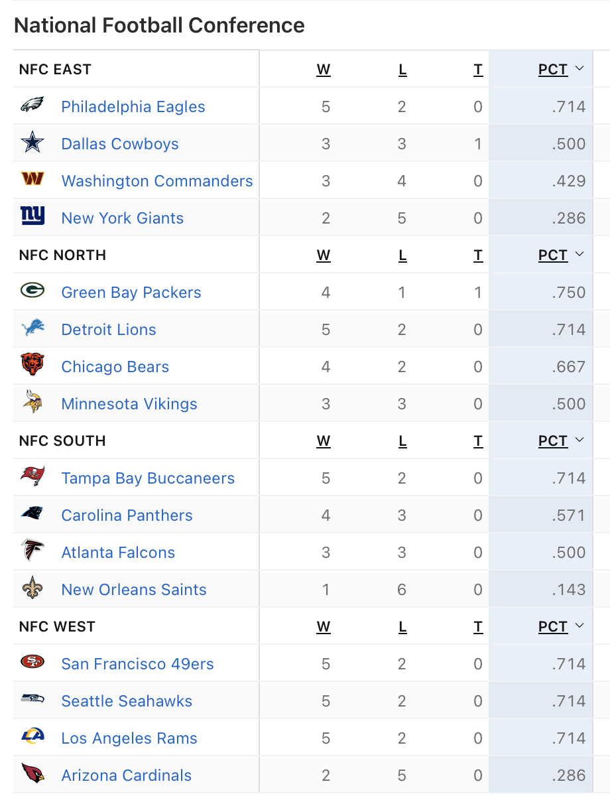Click the Arizona Cardinals bird logo
Viewport: 610px width, 808px height.
click(32, 775)
